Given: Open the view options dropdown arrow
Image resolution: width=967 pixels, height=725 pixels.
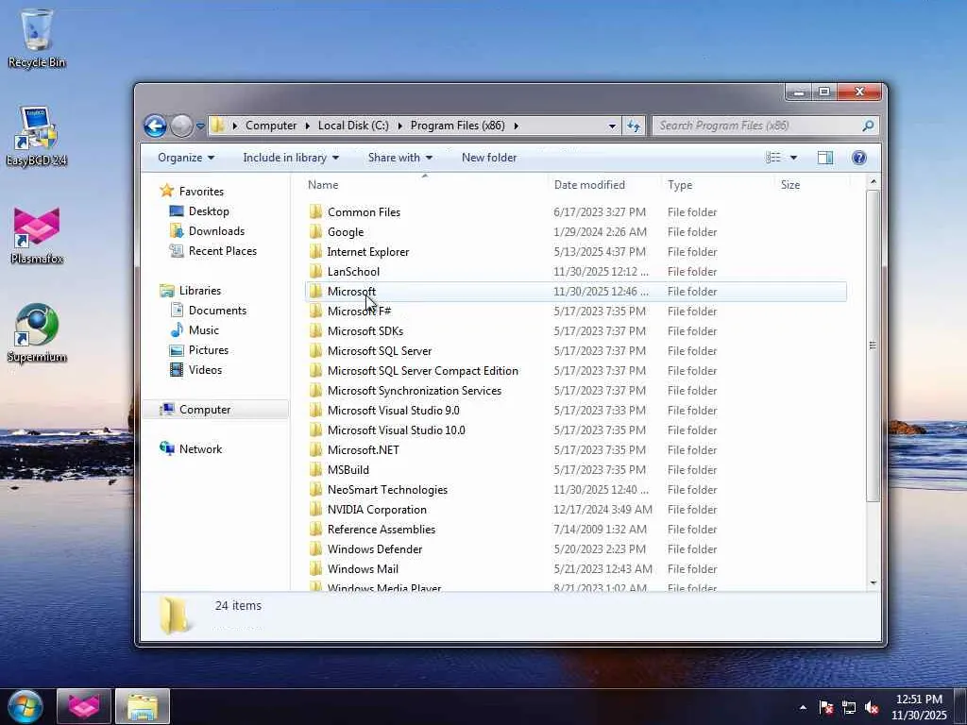Looking at the screenshot, I should [793, 158].
